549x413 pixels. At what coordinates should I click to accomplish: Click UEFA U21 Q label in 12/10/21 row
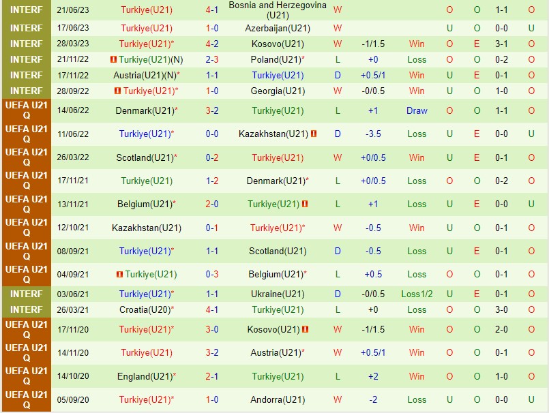(27, 228)
